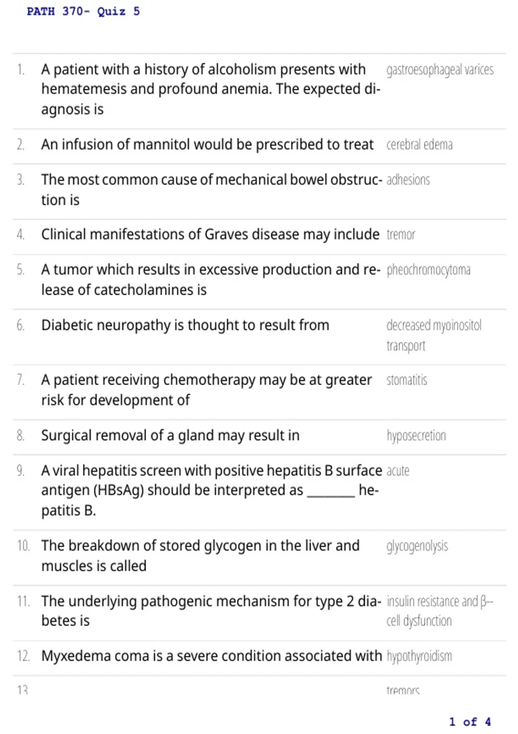The height and width of the screenshot is (734, 518).
Task: Click the tremor answer for Graves disease
Action: pos(401,235)
